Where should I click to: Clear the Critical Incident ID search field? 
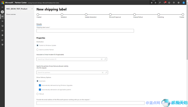pyautogui.click(x=102, y=59)
